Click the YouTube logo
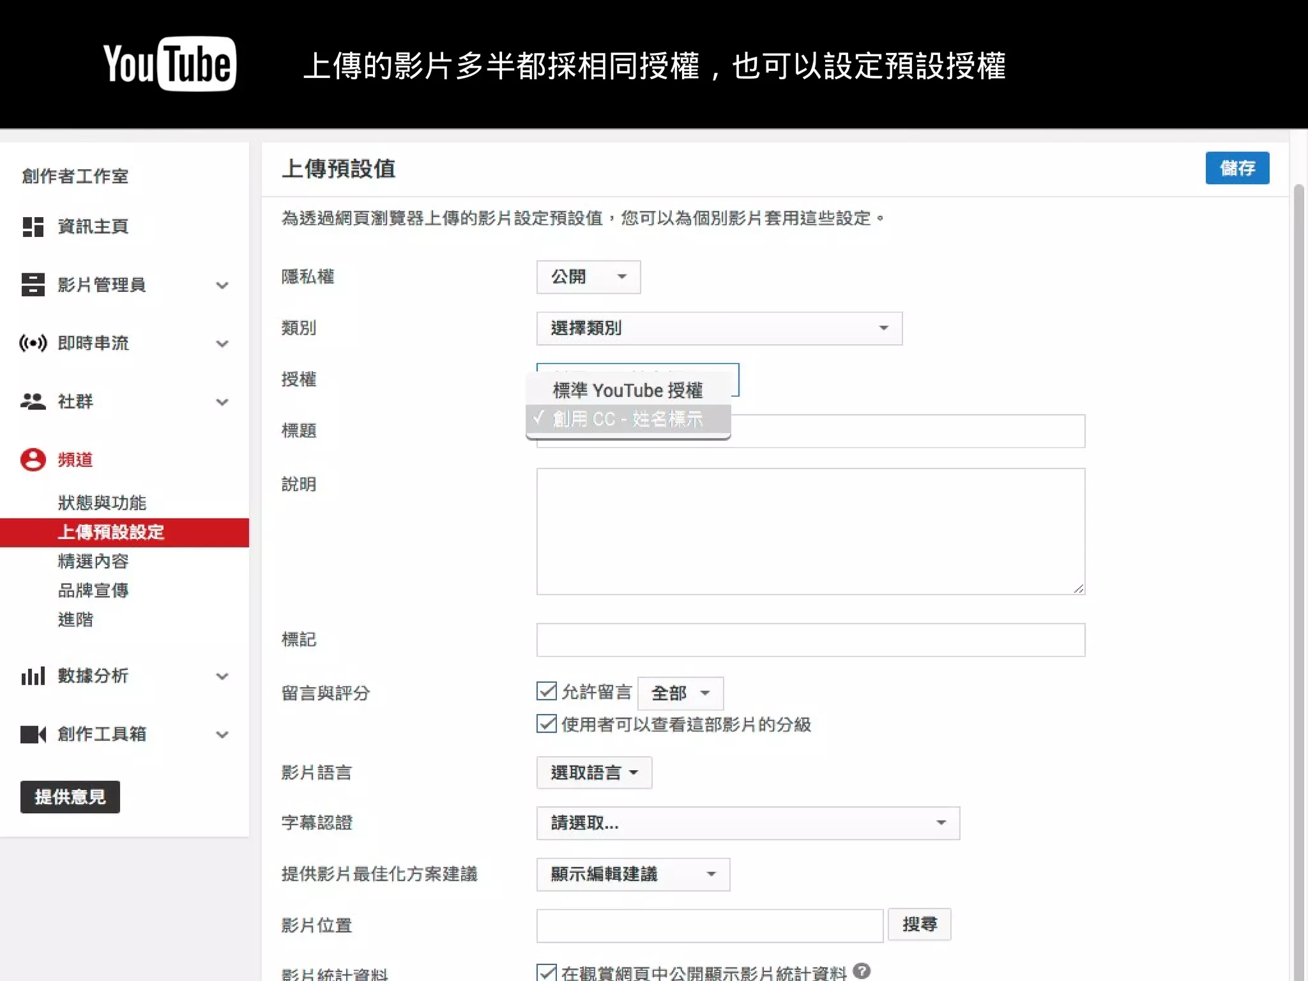Screen dimensions: 1308x981 [x=170, y=64]
